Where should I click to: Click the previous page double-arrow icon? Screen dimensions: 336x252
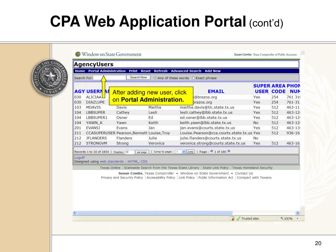[212, 151]
